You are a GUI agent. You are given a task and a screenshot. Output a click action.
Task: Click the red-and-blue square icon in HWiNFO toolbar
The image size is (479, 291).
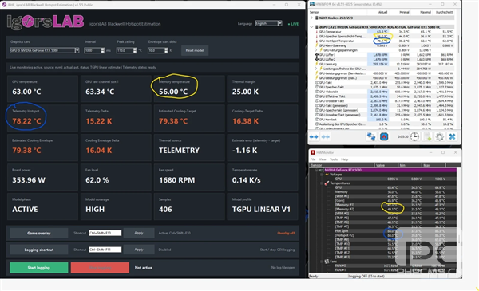[384, 136]
